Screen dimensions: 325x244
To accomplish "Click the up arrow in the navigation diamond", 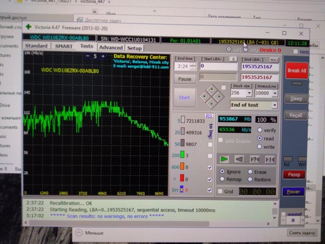I will (x=211, y=89).
